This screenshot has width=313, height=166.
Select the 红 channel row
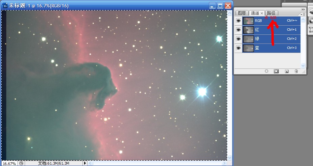(271, 30)
